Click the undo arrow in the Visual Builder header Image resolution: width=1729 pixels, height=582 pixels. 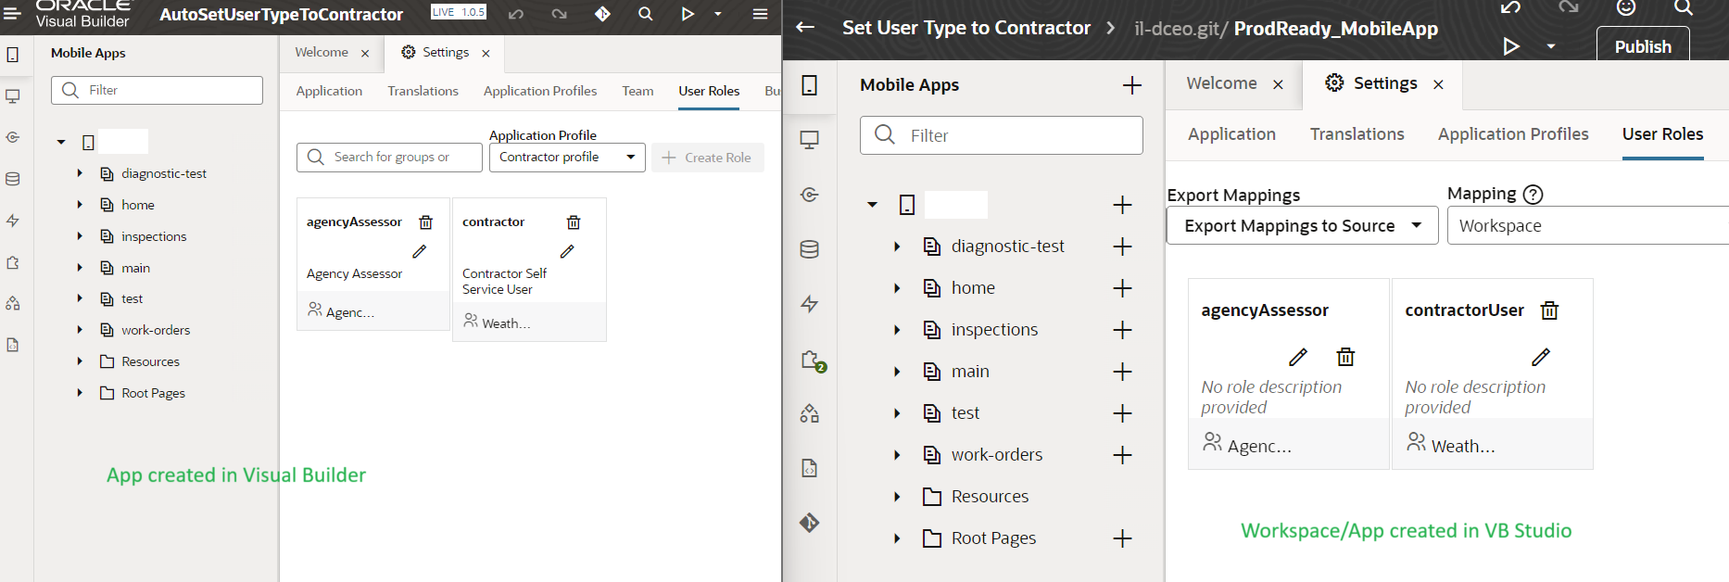tap(516, 14)
